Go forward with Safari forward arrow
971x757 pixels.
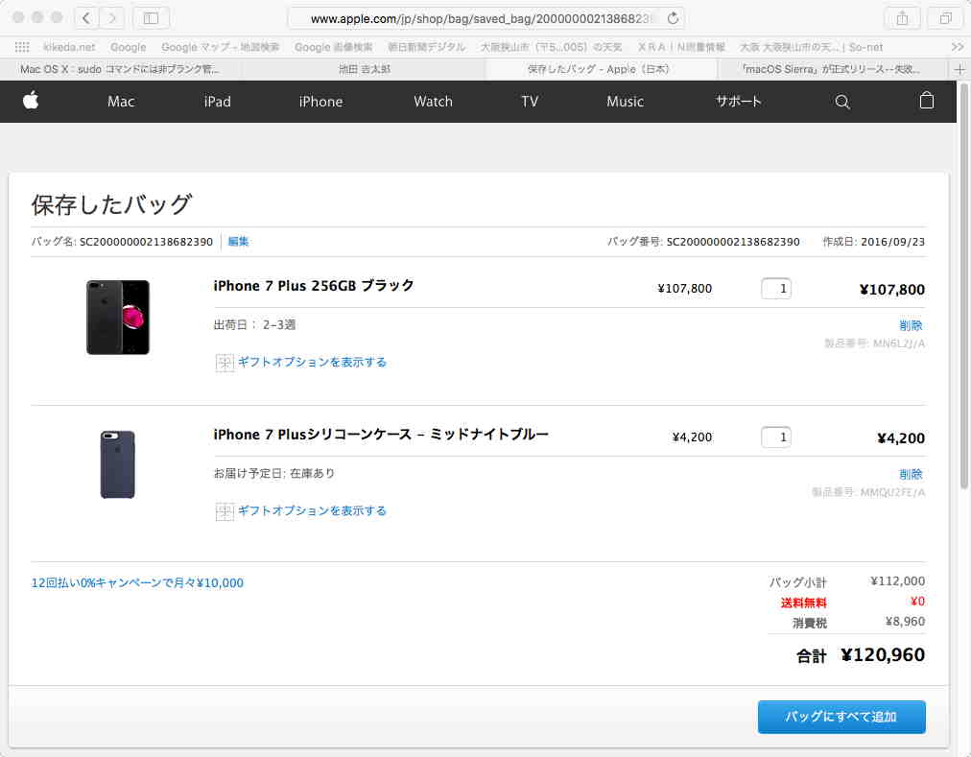pos(112,18)
